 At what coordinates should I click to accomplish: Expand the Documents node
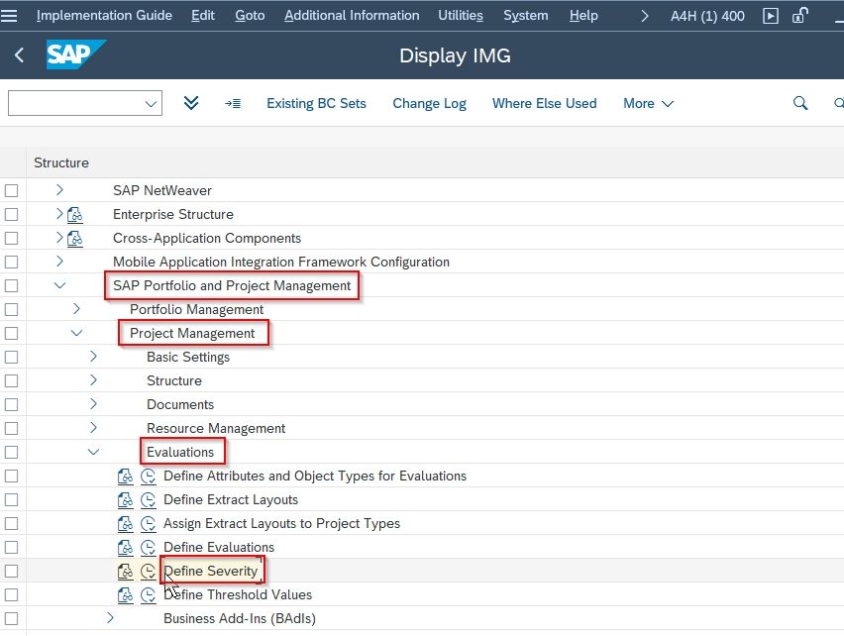[x=93, y=403]
